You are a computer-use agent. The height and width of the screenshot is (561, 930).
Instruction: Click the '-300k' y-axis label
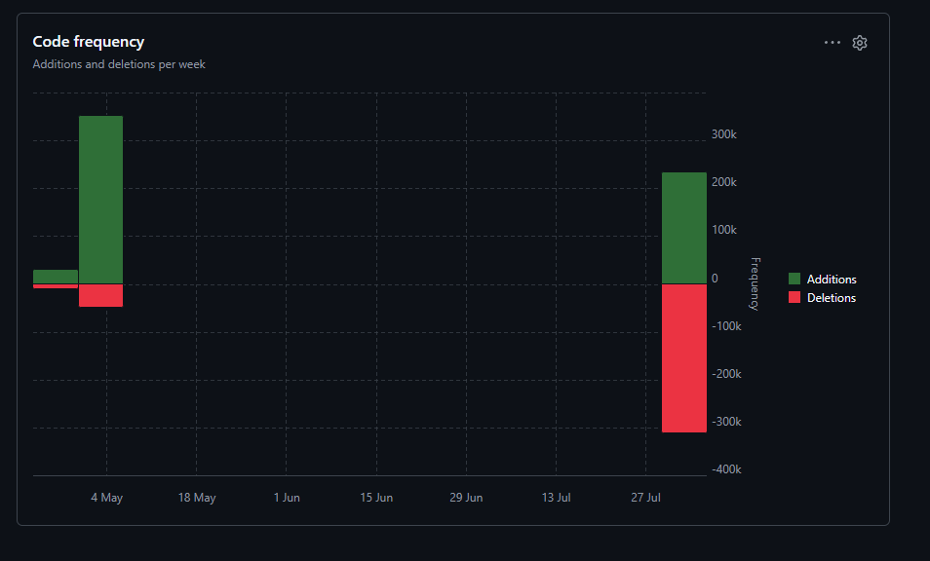[x=726, y=422]
